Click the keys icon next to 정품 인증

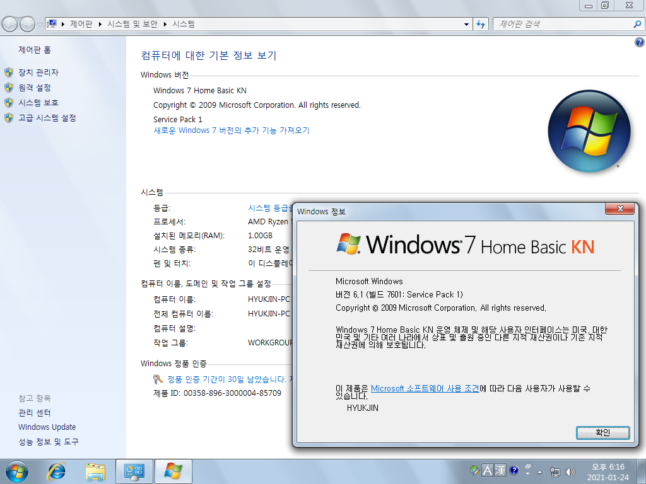tap(158, 379)
